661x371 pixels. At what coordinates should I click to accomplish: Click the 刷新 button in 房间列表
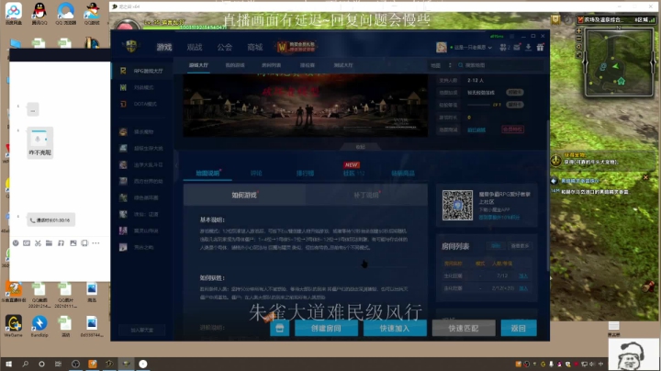[496, 246]
